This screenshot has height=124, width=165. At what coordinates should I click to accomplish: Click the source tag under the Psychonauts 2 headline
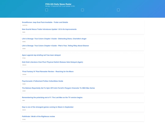point(24,84)
